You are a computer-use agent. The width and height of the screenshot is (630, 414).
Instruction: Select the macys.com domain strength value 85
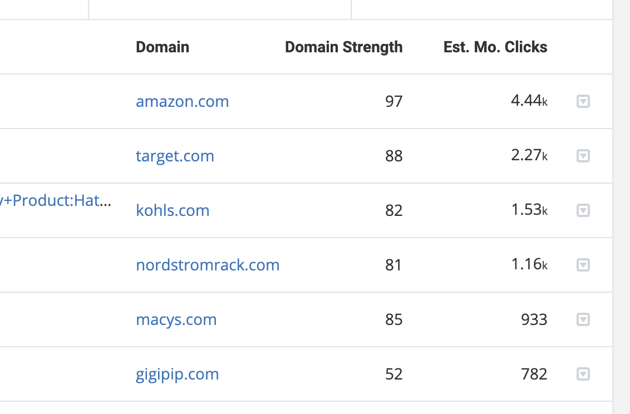[394, 319]
